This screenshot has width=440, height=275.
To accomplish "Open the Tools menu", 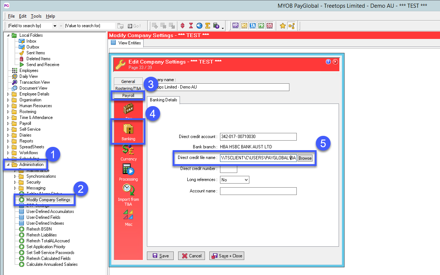I will [x=36, y=16].
